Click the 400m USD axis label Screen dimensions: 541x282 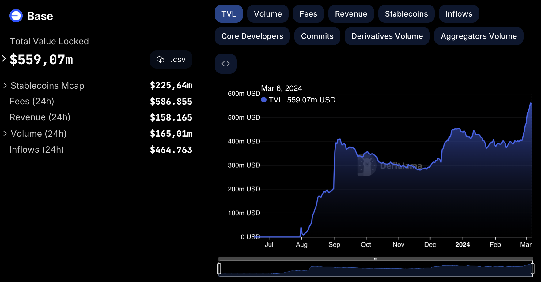pos(244,141)
